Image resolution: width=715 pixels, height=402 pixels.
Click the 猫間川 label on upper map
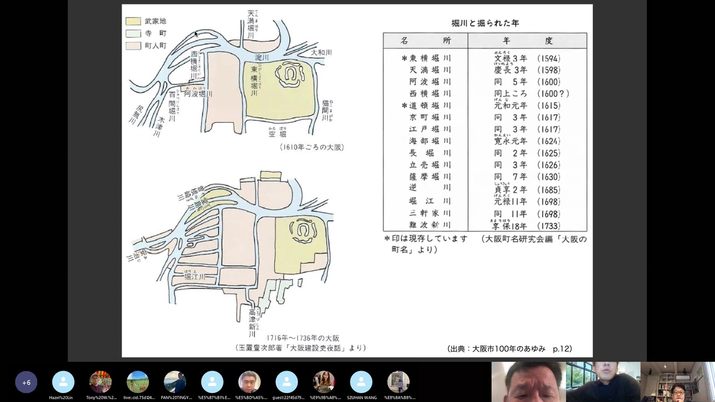click(x=326, y=111)
